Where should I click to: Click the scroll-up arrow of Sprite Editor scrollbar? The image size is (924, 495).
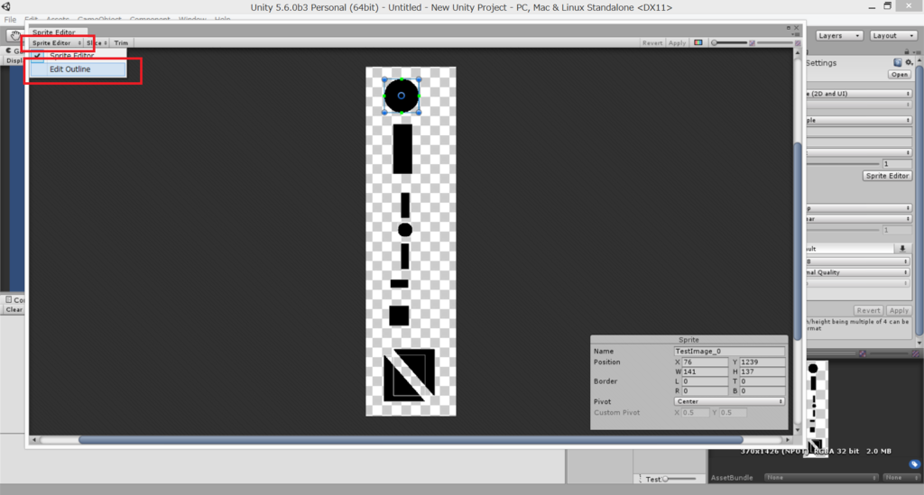(x=798, y=53)
